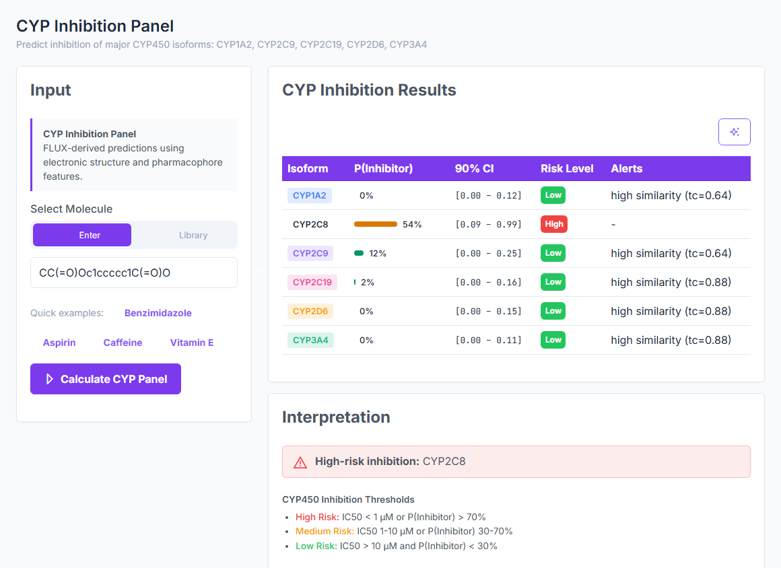
Task: Click the High-risk inhibition CYP2C8 alert banner
Action: pos(516,462)
